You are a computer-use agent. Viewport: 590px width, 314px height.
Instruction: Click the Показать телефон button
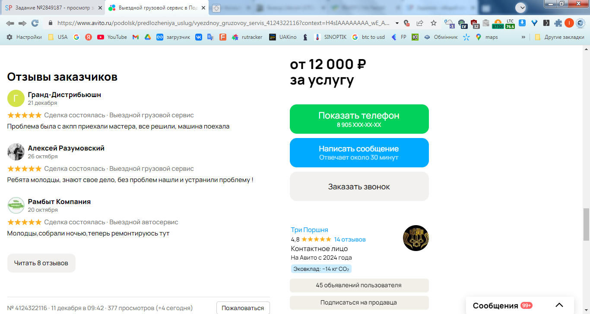point(359,119)
